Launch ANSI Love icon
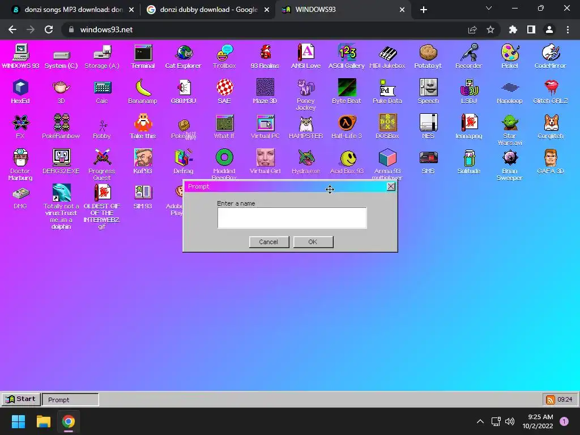The height and width of the screenshot is (435, 580). click(x=306, y=57)
